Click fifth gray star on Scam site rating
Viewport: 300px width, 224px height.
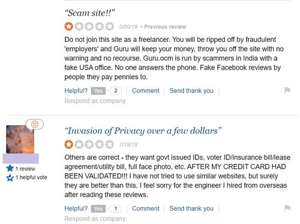[x=110, y=26]
